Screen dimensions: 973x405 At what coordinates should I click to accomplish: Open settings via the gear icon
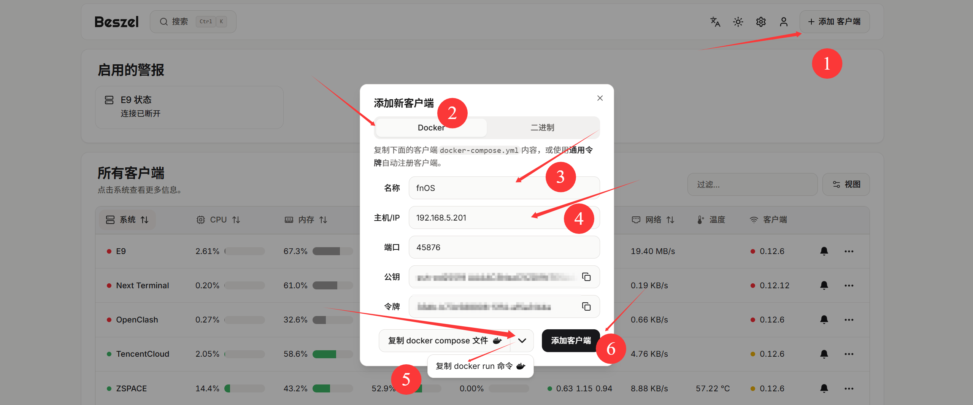click(761, 22)
